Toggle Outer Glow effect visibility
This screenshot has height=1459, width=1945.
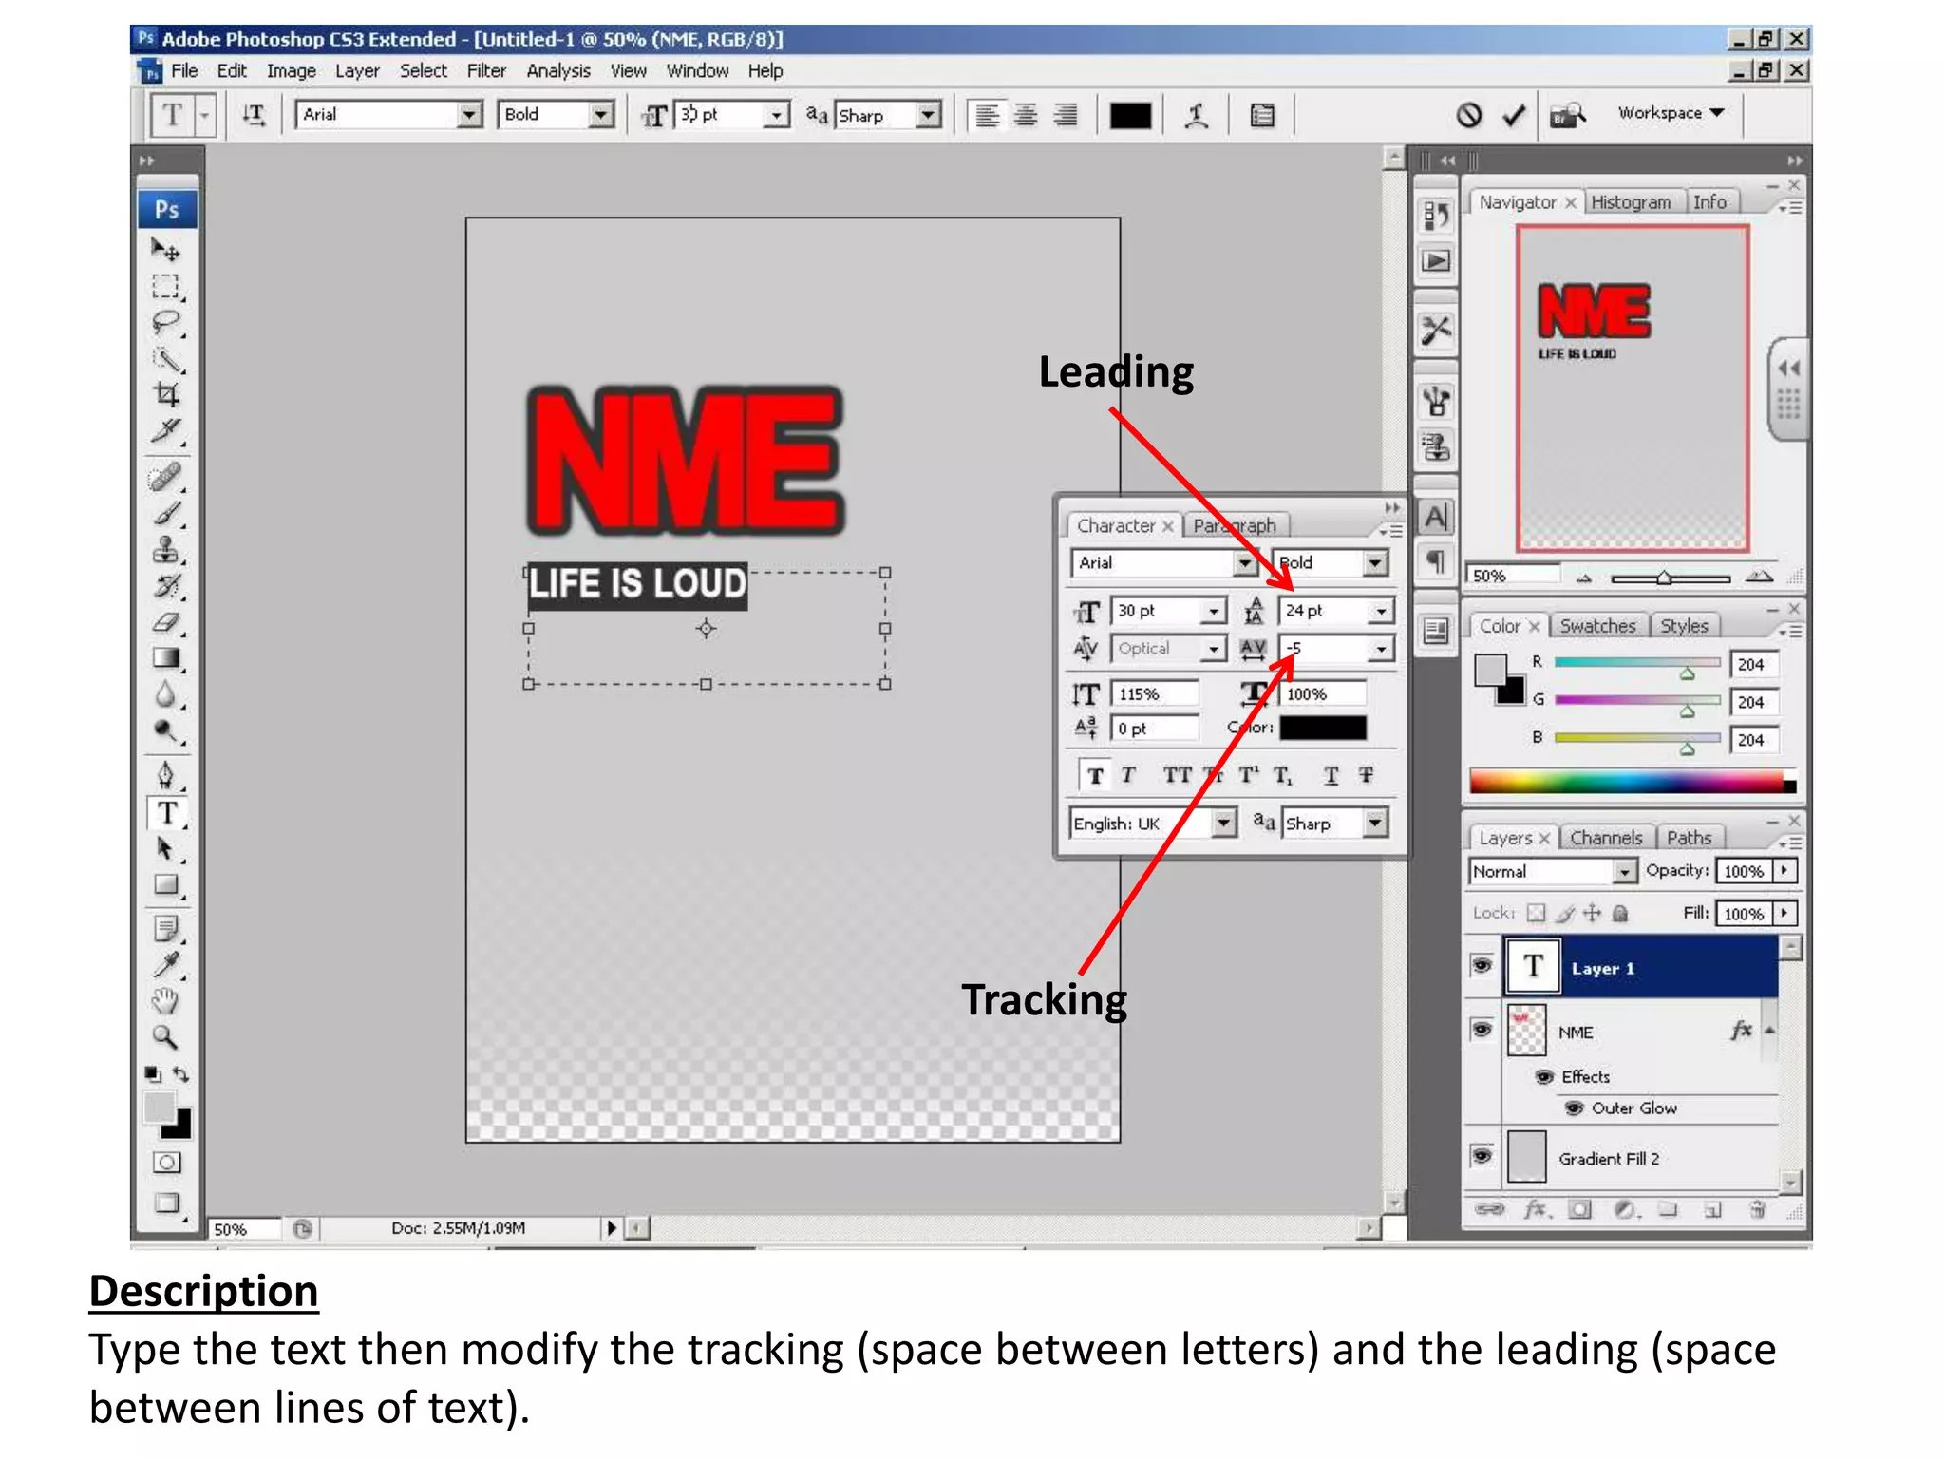point(1574,1108)
